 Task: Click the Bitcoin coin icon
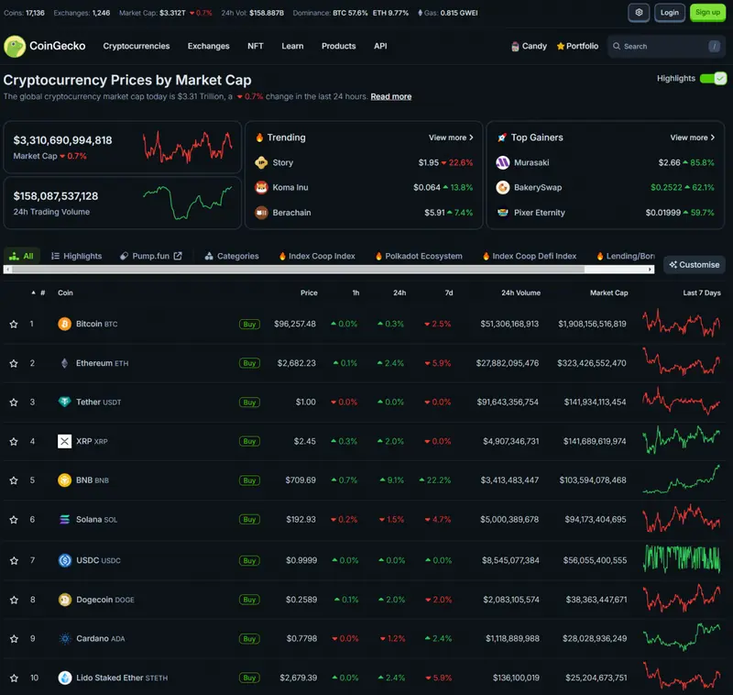[64, 324]
